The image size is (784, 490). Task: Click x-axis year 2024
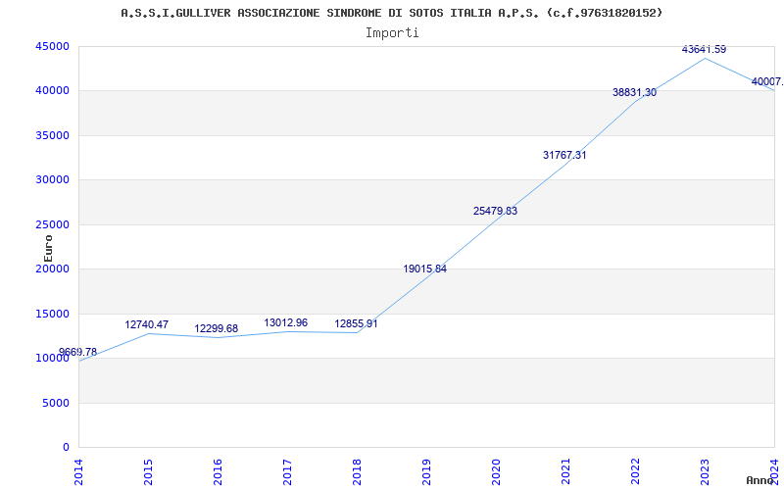coord(774,471)
